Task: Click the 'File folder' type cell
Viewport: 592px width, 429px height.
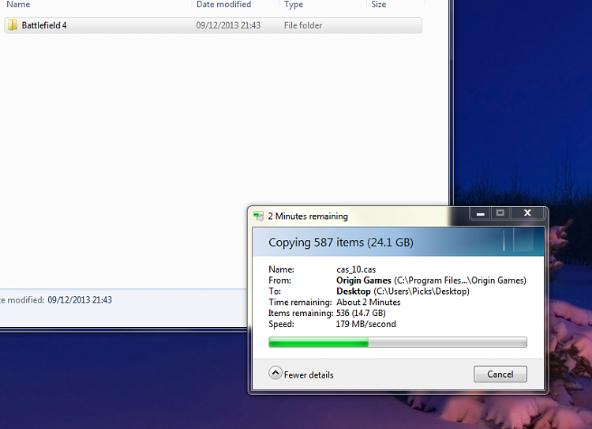Action: [x=303, y=25]
